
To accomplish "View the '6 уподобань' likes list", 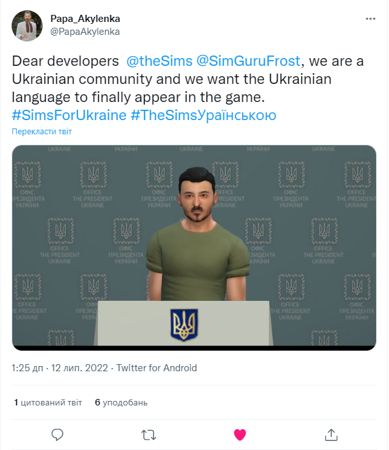I will [121, 402].
